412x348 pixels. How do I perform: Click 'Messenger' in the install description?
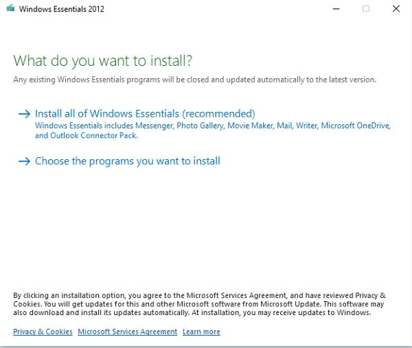point(154,126)
